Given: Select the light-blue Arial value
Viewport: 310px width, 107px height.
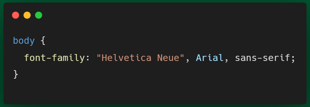Looking at the screenshot, I should [209, 58].
